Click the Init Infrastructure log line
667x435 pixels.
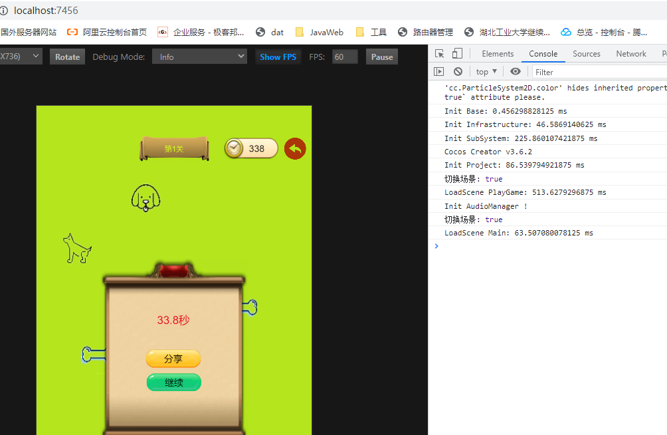[x=525, y=124]
